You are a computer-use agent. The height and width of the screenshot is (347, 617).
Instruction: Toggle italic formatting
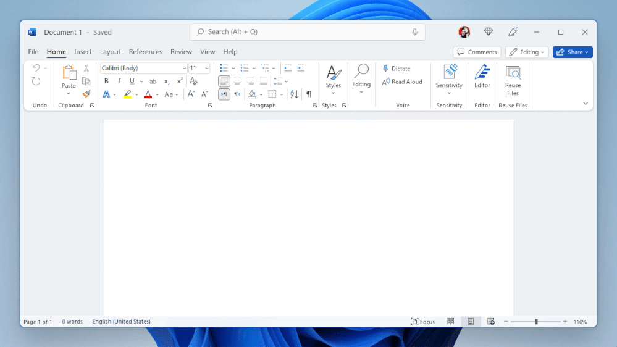pos(119,81)
